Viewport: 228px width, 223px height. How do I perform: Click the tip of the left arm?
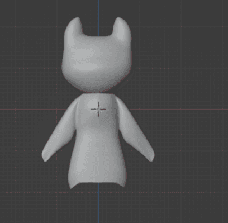point(45,158)
